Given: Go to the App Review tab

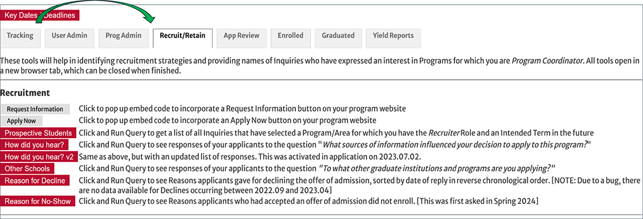Looking at the screenshot, I should tap(241, 36).
